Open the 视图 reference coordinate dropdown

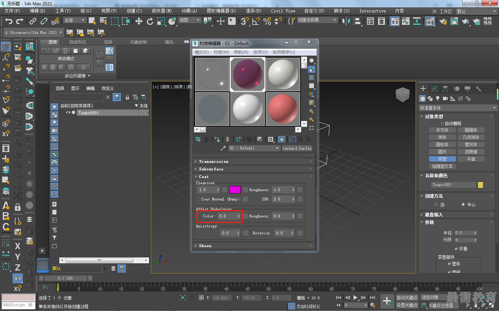click(190, 20)
